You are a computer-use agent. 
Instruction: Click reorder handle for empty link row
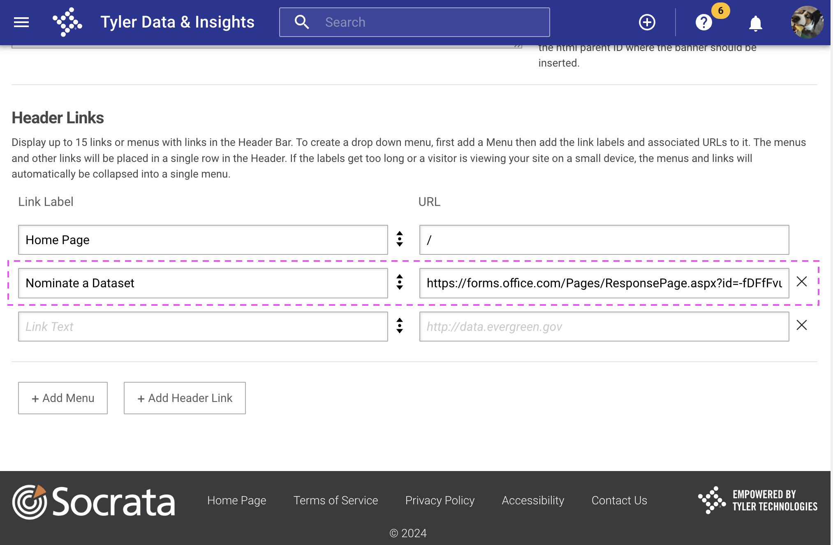click(400, 326)
